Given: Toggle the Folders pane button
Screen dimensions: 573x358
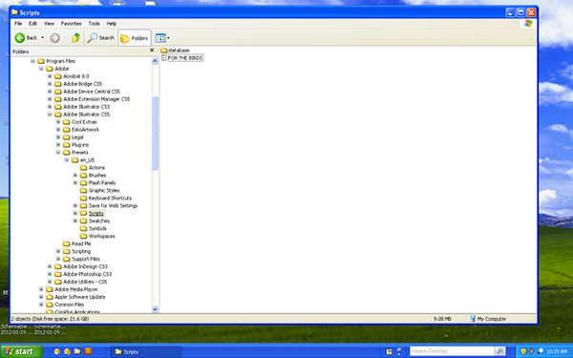Looking at the screenshot, I should 134,37.
